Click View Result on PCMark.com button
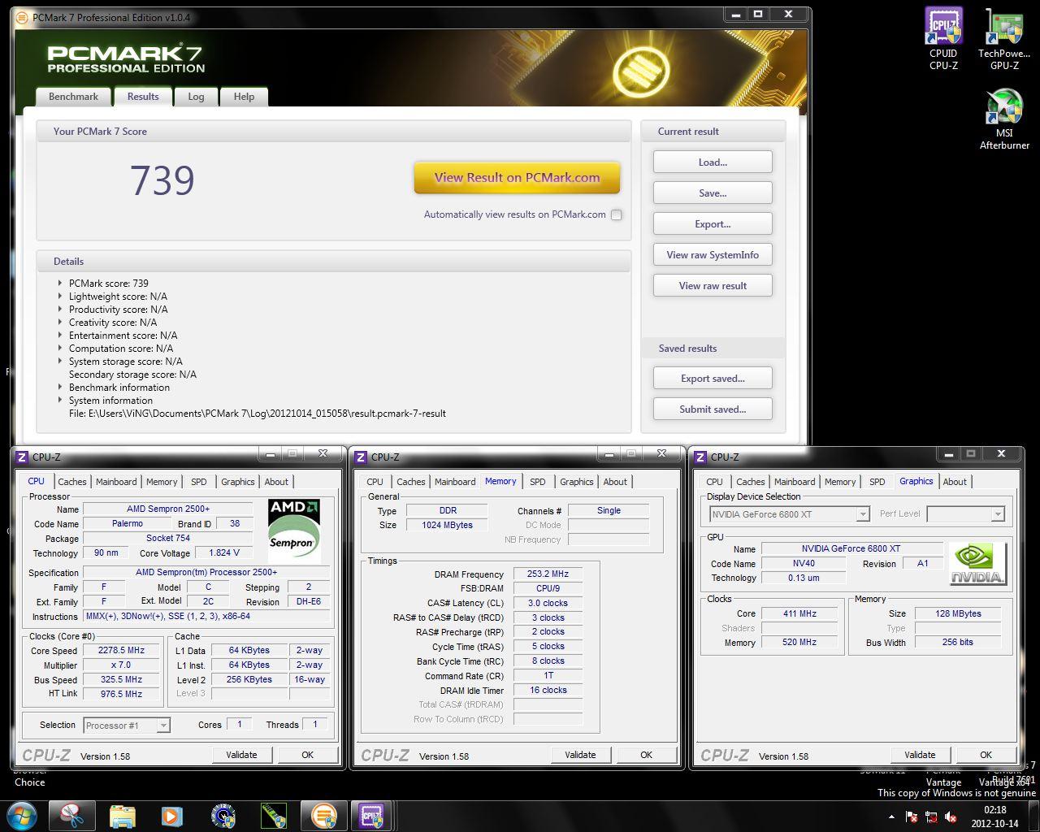 517,178
